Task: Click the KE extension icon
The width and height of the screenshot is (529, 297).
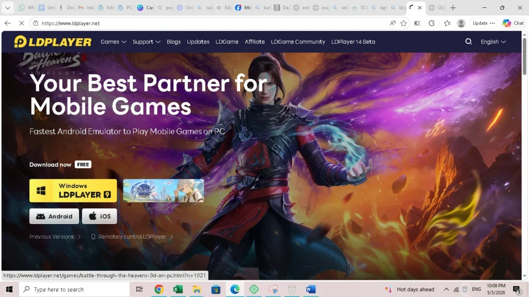Action: point(417,23)
